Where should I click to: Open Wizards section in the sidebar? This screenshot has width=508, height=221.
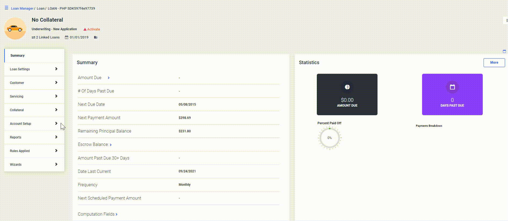[34, 165]
